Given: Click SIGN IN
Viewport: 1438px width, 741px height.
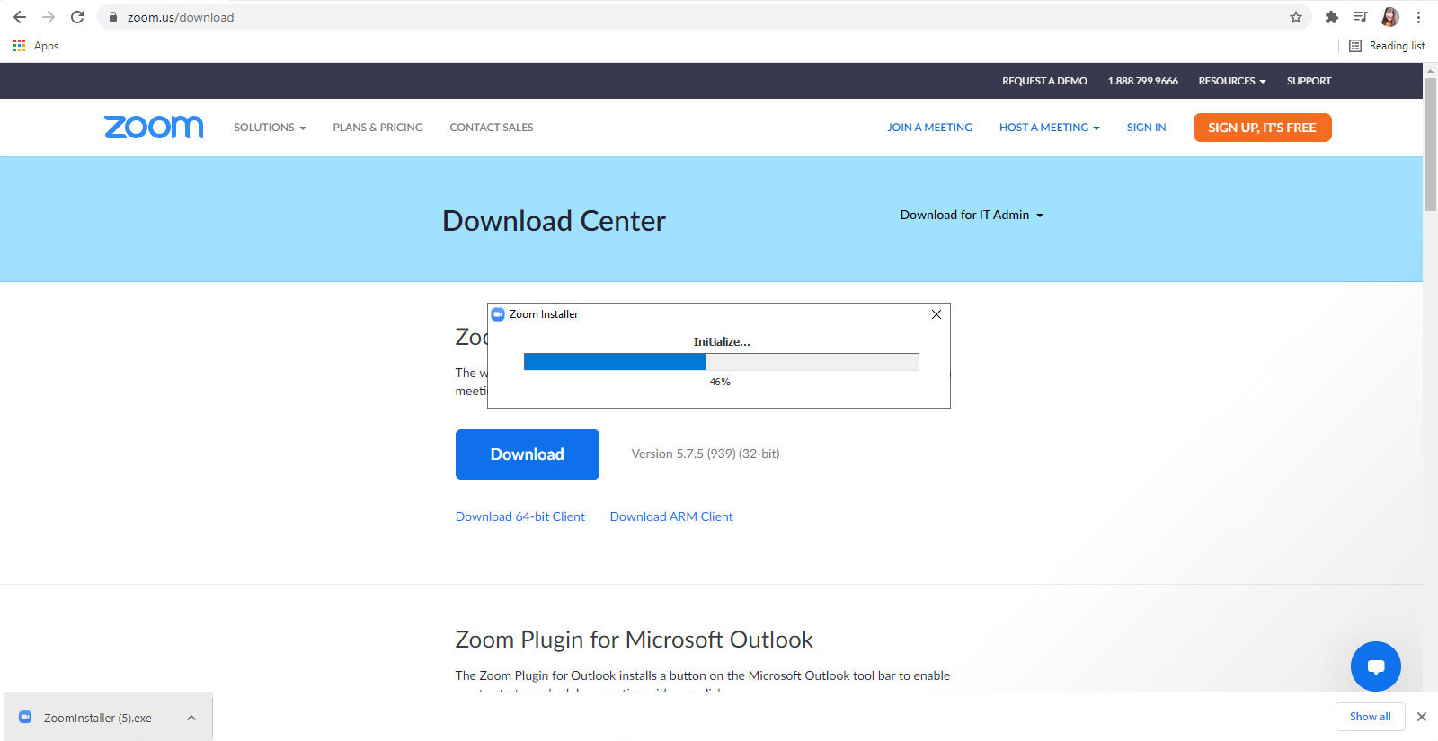Looking at the screenshot, I should (1146, 128).
